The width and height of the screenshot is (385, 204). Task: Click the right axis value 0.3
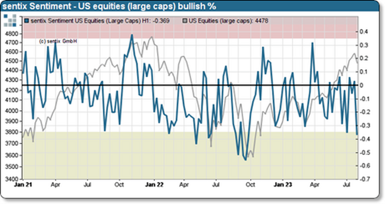click(364, 45)
